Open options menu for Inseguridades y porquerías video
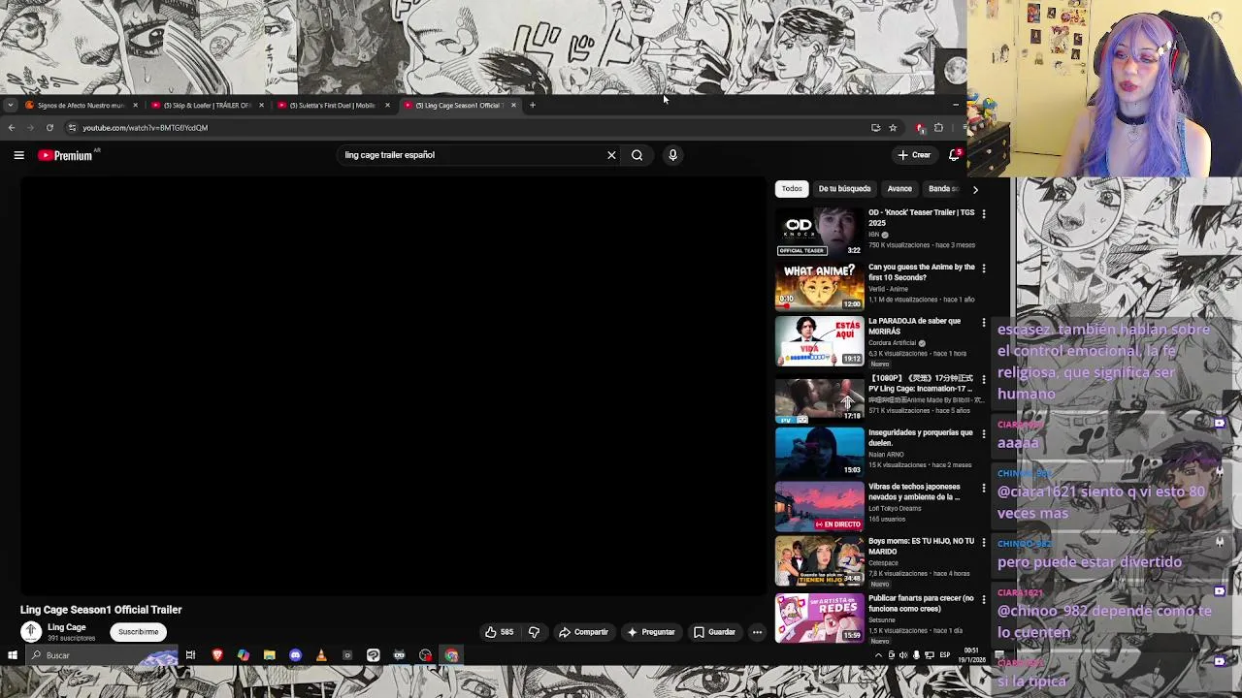 [984, 433]
